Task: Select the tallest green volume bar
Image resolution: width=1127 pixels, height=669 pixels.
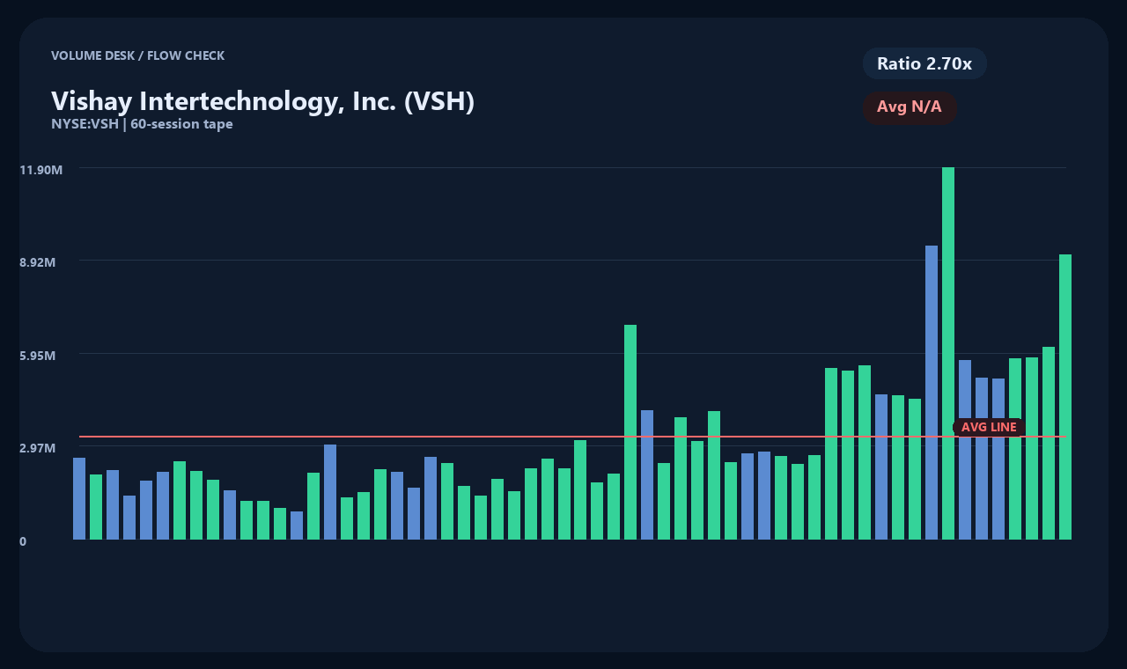Action: (948, 353)
